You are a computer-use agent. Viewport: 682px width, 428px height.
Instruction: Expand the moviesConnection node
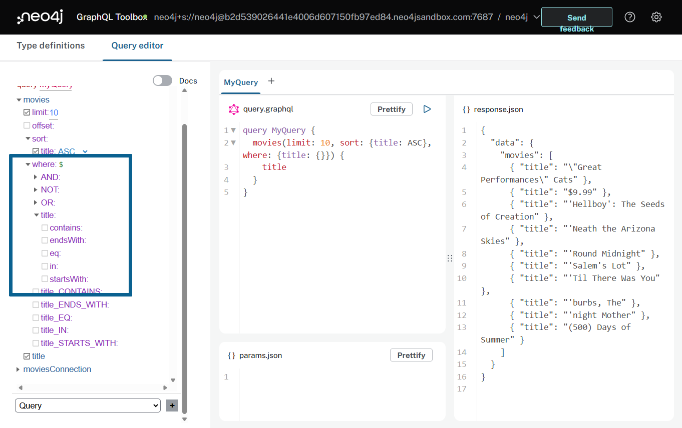19,369
